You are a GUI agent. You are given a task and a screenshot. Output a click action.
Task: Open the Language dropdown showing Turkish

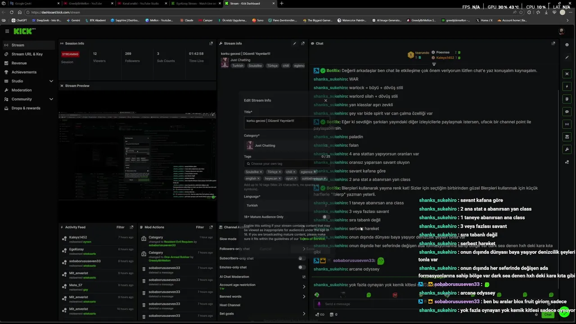tap(287, 206)
